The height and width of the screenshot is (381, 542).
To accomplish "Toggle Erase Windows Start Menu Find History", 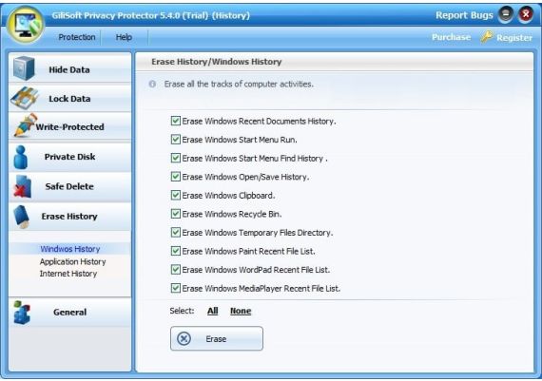I will point(176,159).
